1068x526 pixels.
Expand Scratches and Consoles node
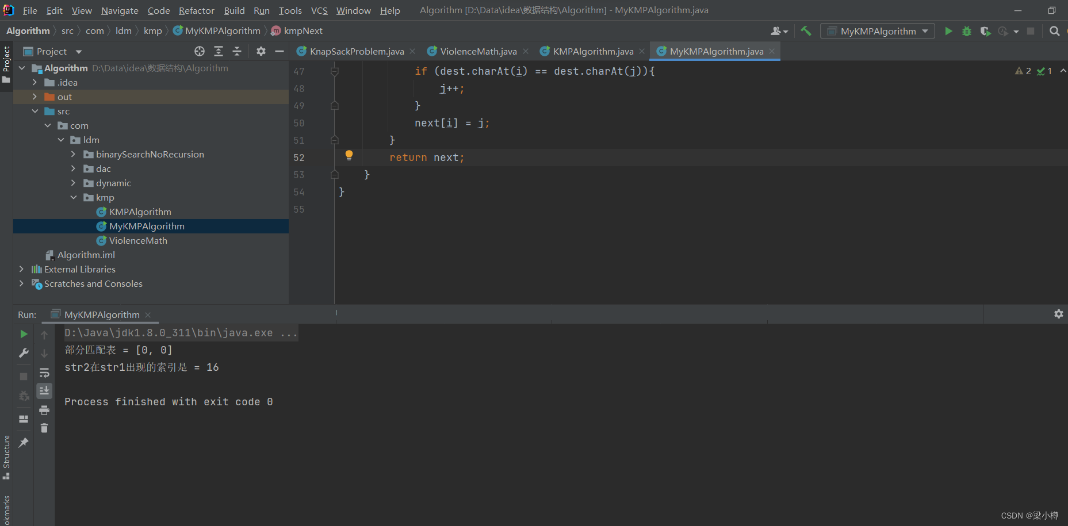point(21,283)
